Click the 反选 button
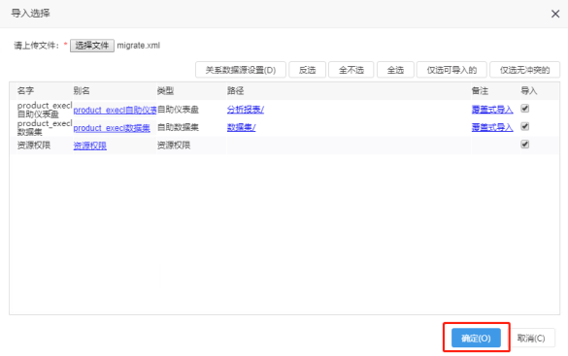The width and height of the screenshot is (568, 356). 307,70
